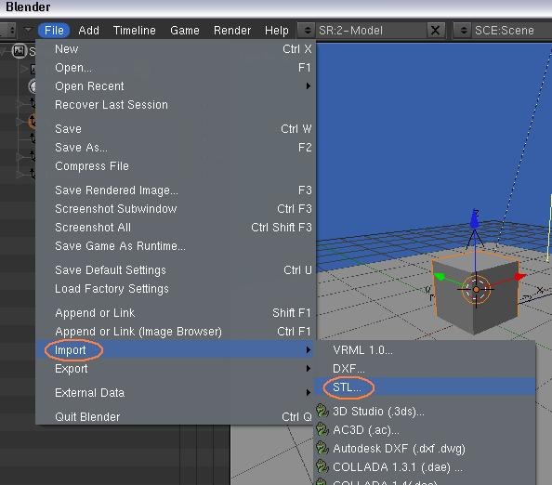Choose 3D Studio (.3ds)... importer
The height and width of the screenshot is (485, 552).
425,412
